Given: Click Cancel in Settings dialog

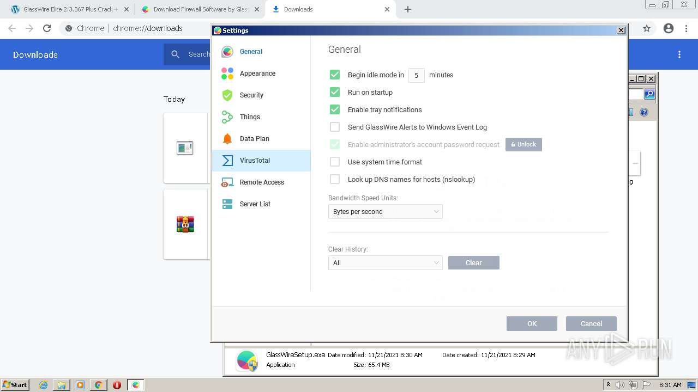Looking at the screenshot, I should [591, 323].
